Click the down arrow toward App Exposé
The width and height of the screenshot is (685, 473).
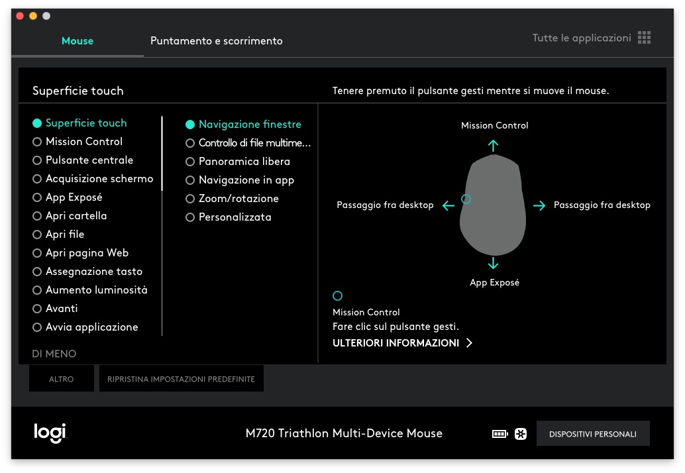point(494,263)
